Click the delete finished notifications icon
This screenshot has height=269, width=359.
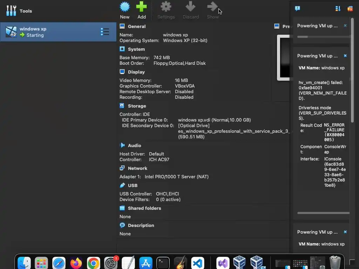(x=350, y=9)
